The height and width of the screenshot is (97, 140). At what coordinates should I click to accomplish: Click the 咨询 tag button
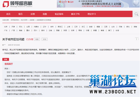point(45,39)
